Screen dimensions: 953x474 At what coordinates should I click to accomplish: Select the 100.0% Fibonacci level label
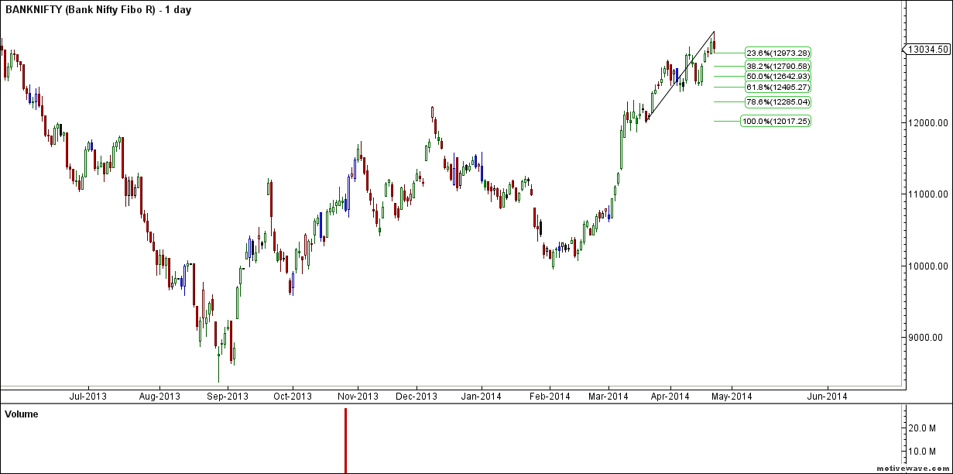point(776,122)
